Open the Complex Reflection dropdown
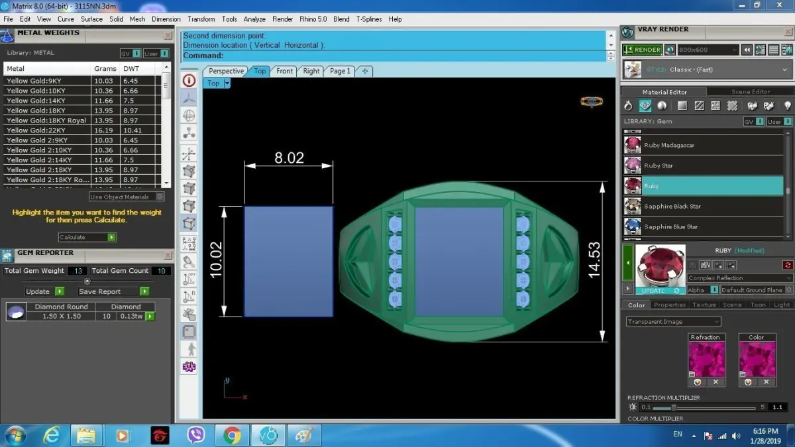795x447 pixels. click(739, 277)
